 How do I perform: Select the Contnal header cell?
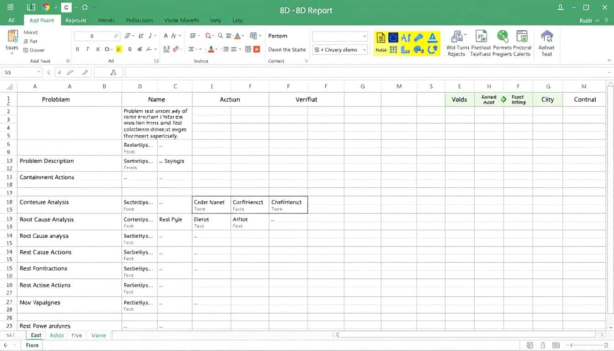tap(585, 99)
